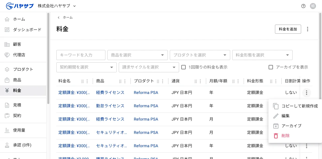322x159 pixels.
Task: Open セキュリティオ... link in the fourth row
Action: [x=111, y=133]
